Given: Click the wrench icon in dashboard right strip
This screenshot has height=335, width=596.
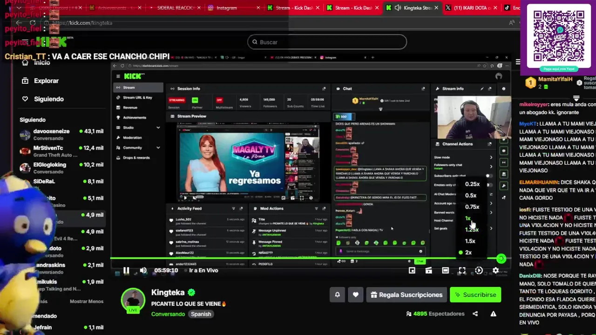Looking at the screenshot, I should click(x=504, y=186).
